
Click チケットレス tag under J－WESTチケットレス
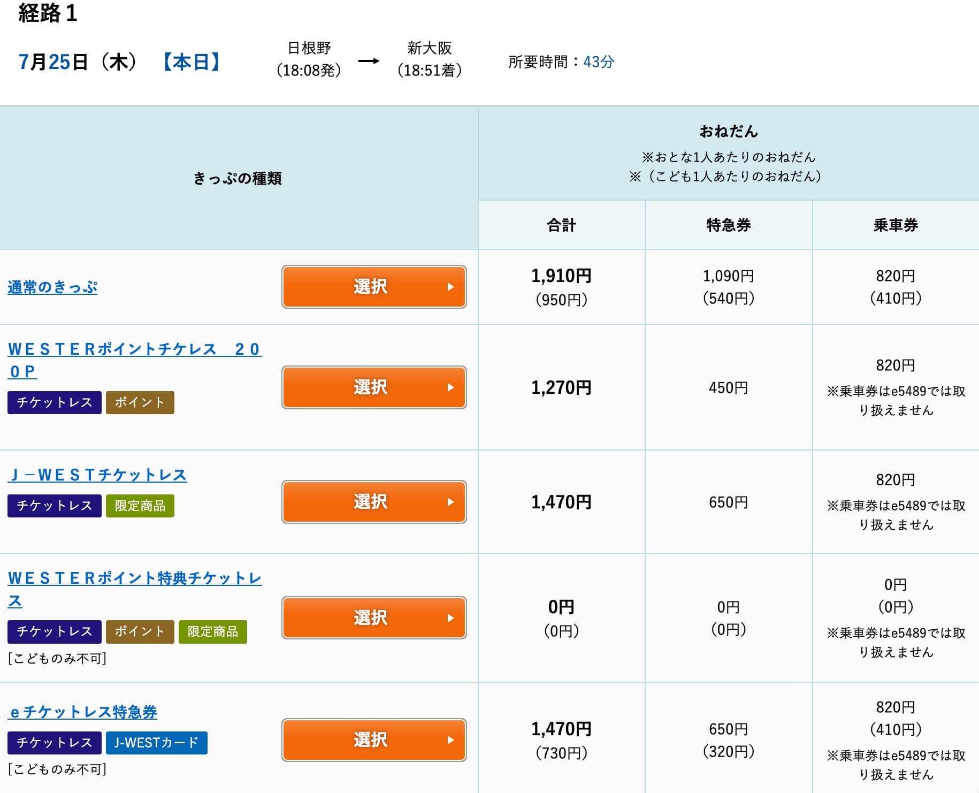pyautogui.click(x=55, y=506)
